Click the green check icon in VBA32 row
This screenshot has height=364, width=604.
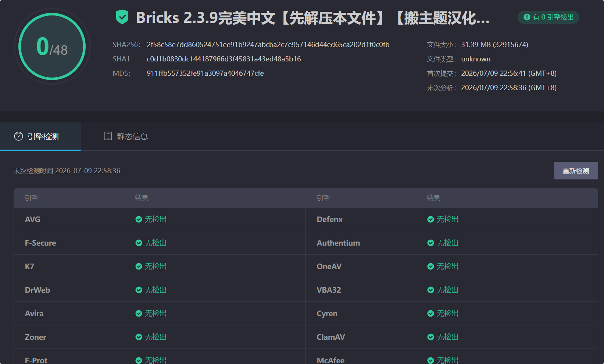[x=430, y=290]
